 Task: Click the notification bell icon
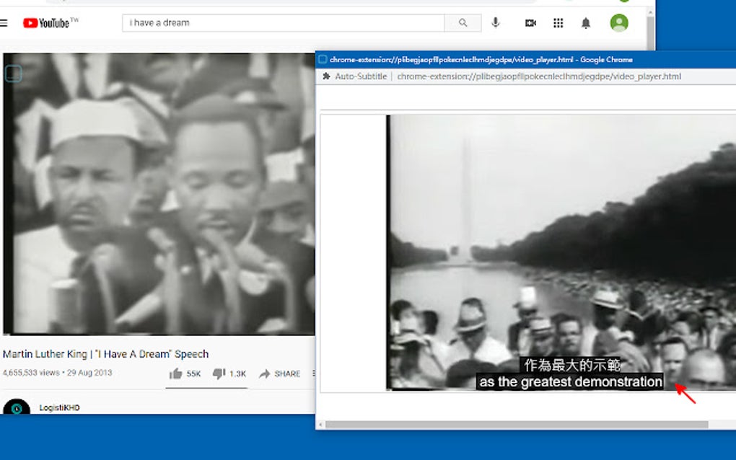(586, 22)
